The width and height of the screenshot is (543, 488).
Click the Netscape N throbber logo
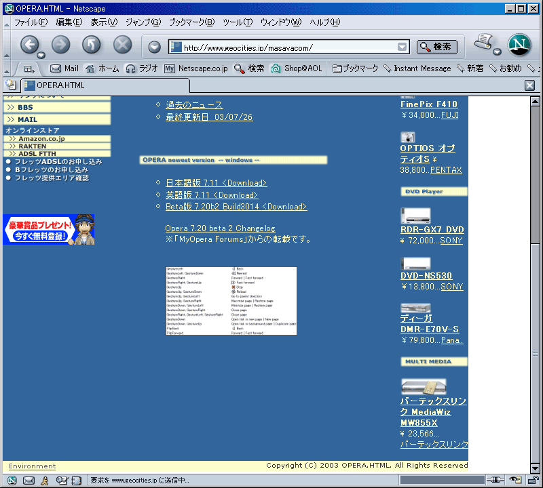(x=519, y=45)
